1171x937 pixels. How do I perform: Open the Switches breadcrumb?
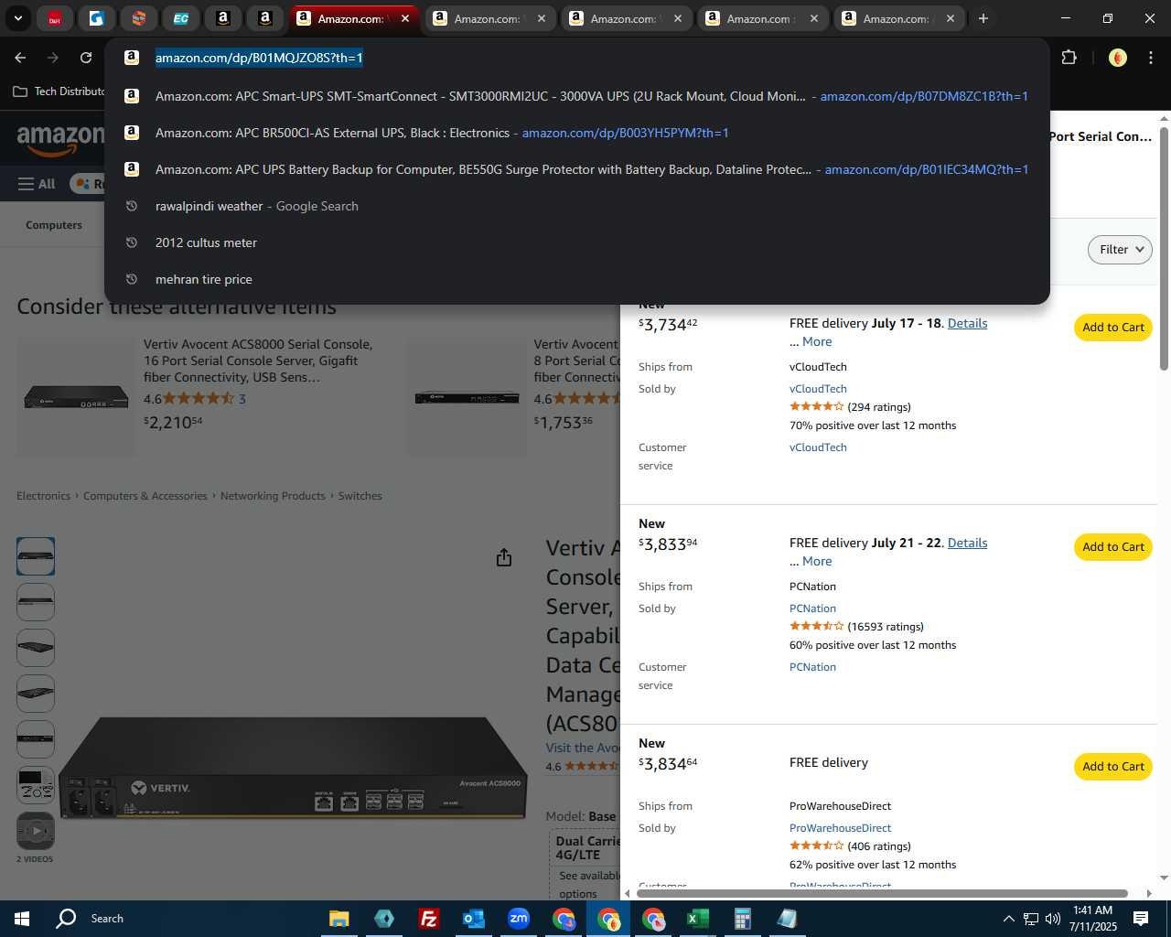(x=360, y=496)
